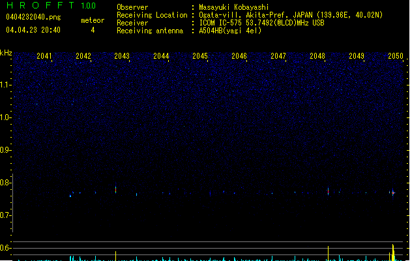410x261 pixels.
Task: Click time marker 2048
Action: pyautogui.click(x=317, y=56)
